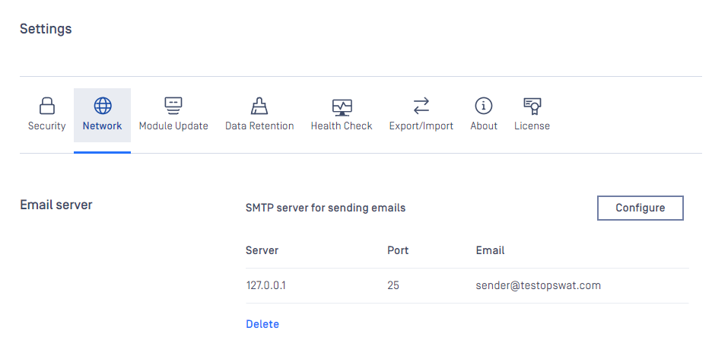This screenshot has height=353, width=712.
Task: Click the sender@testopswat.com email value
Action: point(538,285)
